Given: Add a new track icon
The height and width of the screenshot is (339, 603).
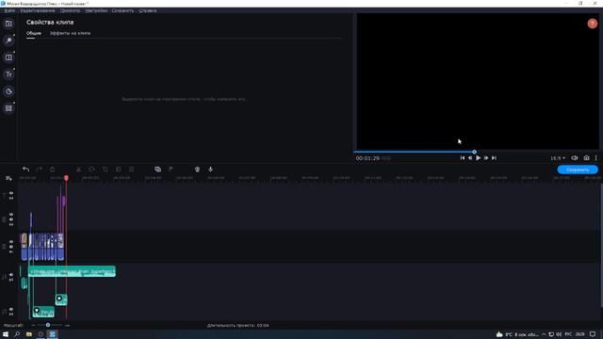Looking at the screenshot, I should click(8, 178).
